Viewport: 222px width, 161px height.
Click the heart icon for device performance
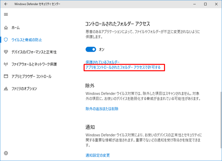tap(6, 52)
